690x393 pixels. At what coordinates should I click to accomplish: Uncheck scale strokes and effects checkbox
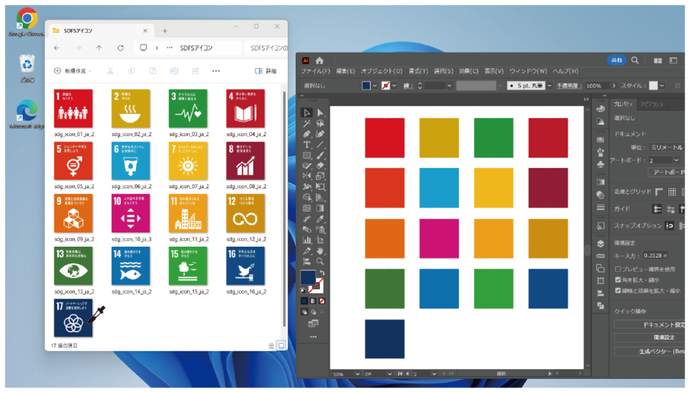tap(618, 291)
